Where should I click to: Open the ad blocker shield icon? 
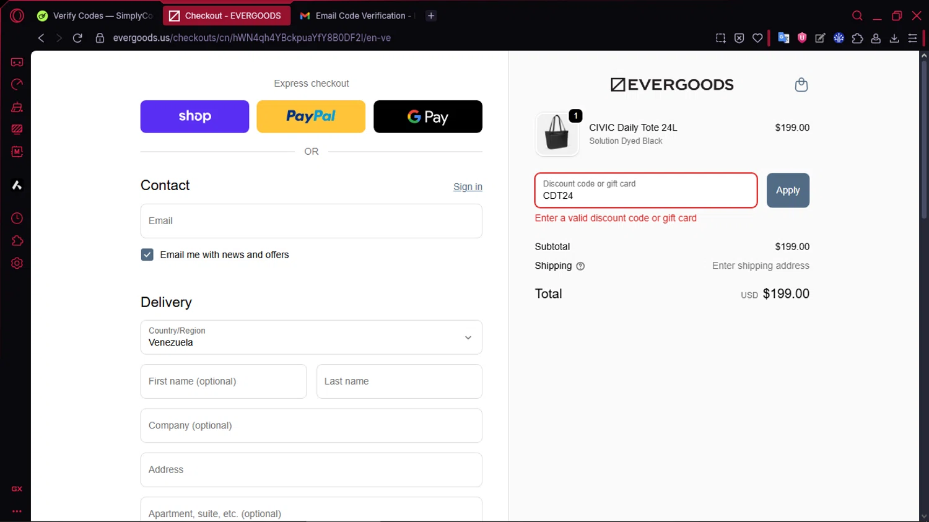(739, 38)
